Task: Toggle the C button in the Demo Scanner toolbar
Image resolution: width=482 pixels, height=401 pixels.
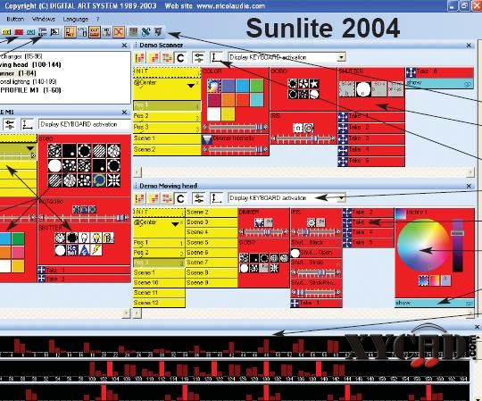Action: [x=180, y=57]
